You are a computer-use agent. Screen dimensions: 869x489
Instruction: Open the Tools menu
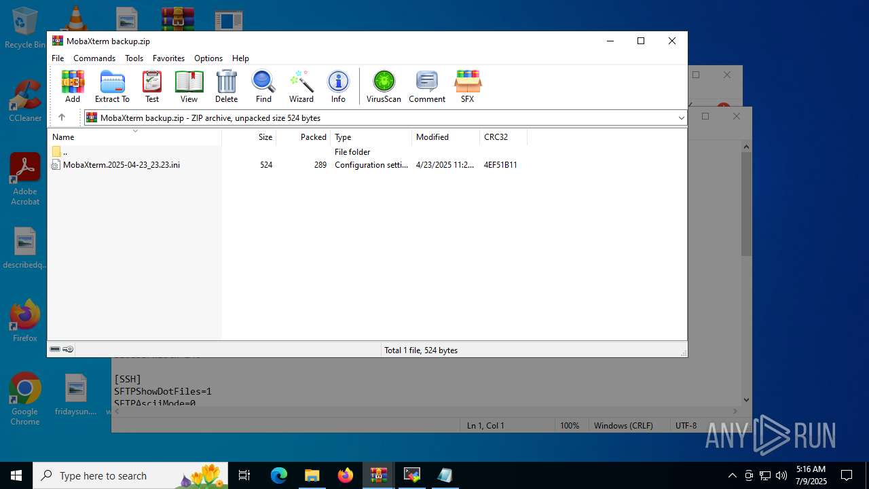pos(134,58)
